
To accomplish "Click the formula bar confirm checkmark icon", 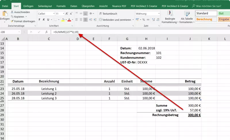I will [39, 32].
